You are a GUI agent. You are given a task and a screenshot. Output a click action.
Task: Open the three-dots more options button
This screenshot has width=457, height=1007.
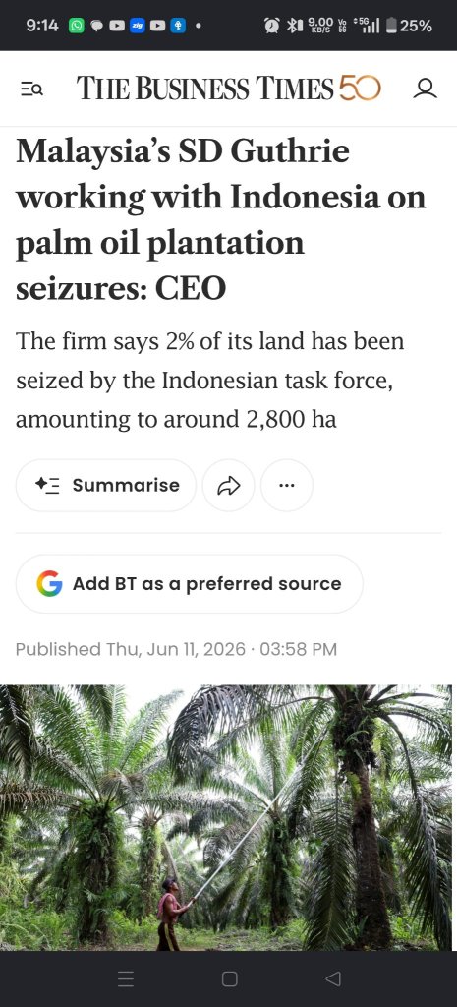pos(287,486)
